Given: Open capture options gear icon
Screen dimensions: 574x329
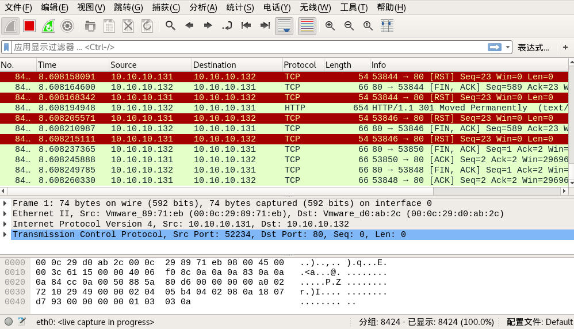Looking at the screenshot, I should 67,26.
